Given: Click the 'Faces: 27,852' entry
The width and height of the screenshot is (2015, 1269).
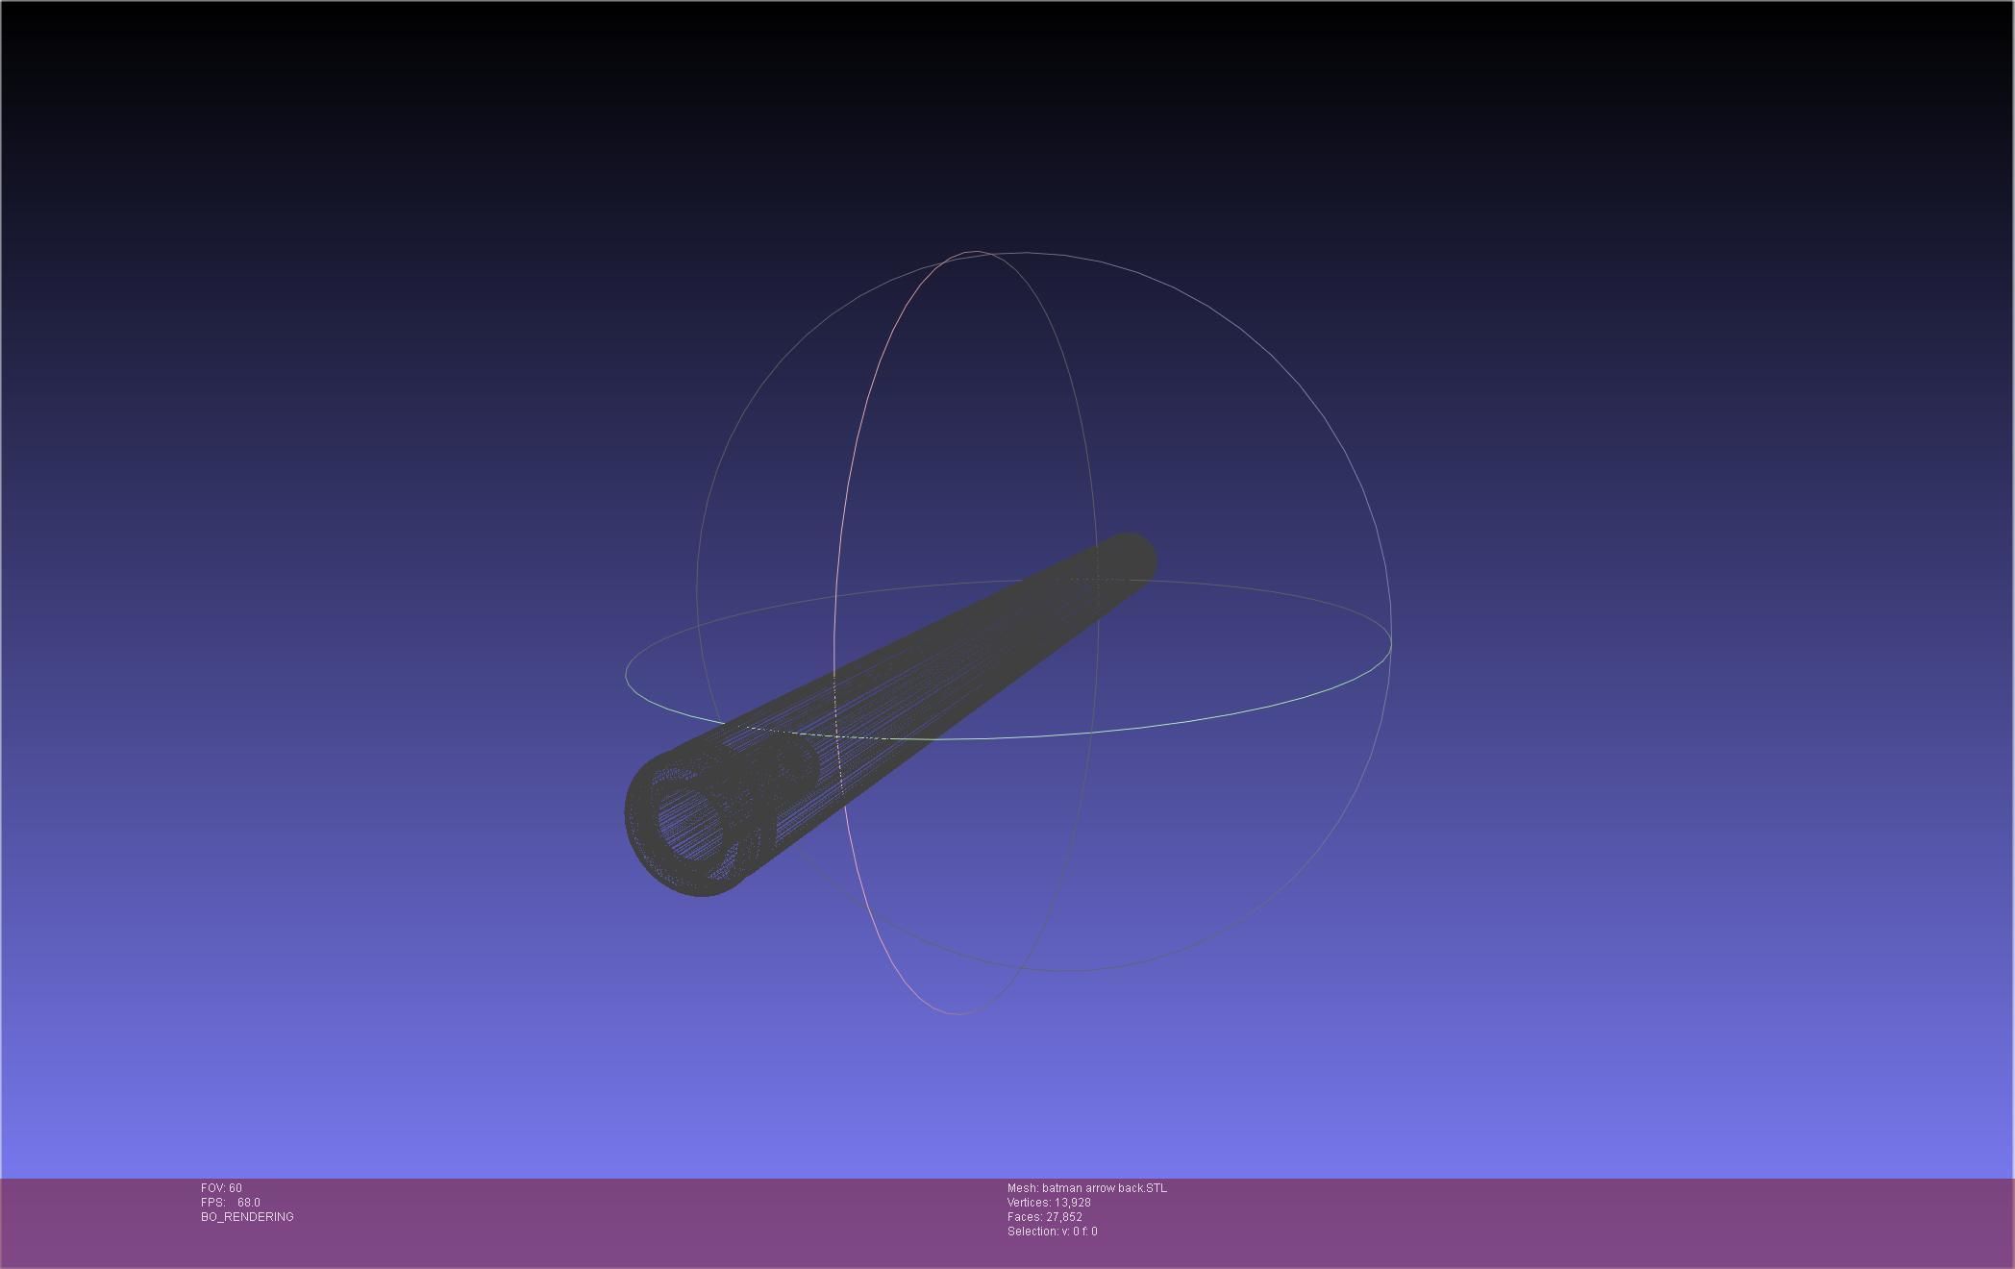Looking at the screenshot, I should 1045,1217.
